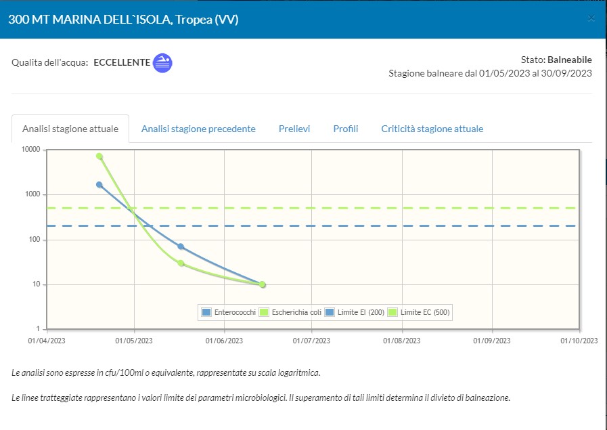Select the Analisi stagione attuale tab
Viewport: 607px width, 430px height.
point(70,129)
